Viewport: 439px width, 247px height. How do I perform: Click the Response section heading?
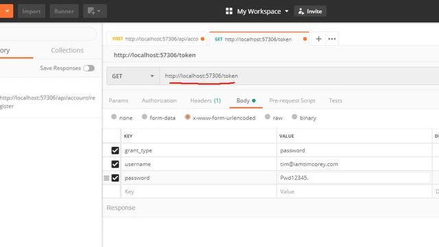point(121,208)
